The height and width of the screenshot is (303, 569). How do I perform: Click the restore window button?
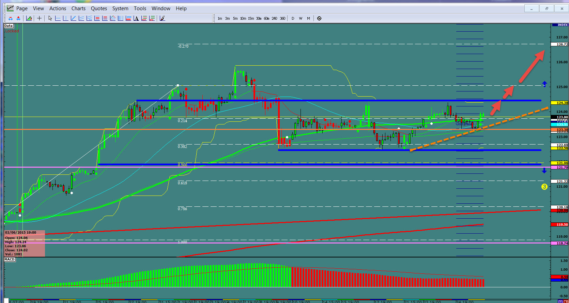547,9
